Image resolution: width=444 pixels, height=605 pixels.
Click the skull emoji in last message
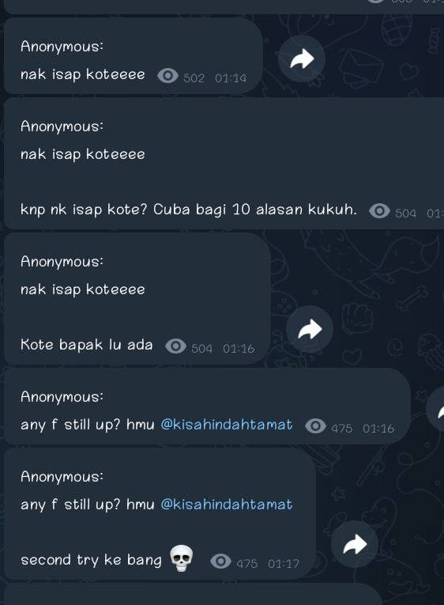pos(182,558)
